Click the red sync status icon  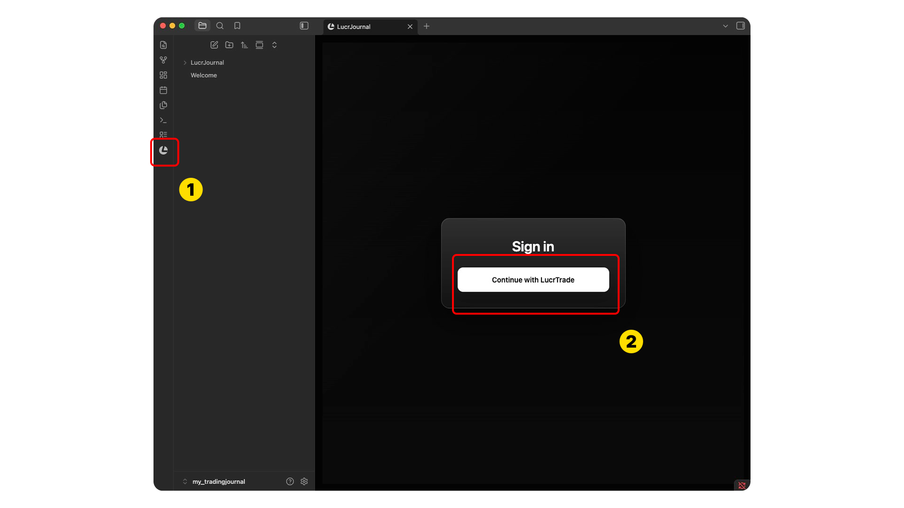click(x=742, y=485)
